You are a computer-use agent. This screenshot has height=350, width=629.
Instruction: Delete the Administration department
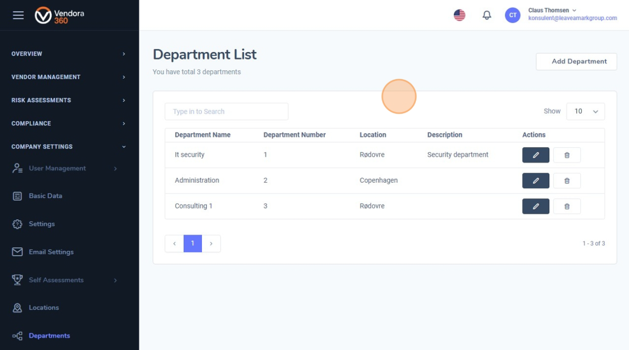[567, 181]
